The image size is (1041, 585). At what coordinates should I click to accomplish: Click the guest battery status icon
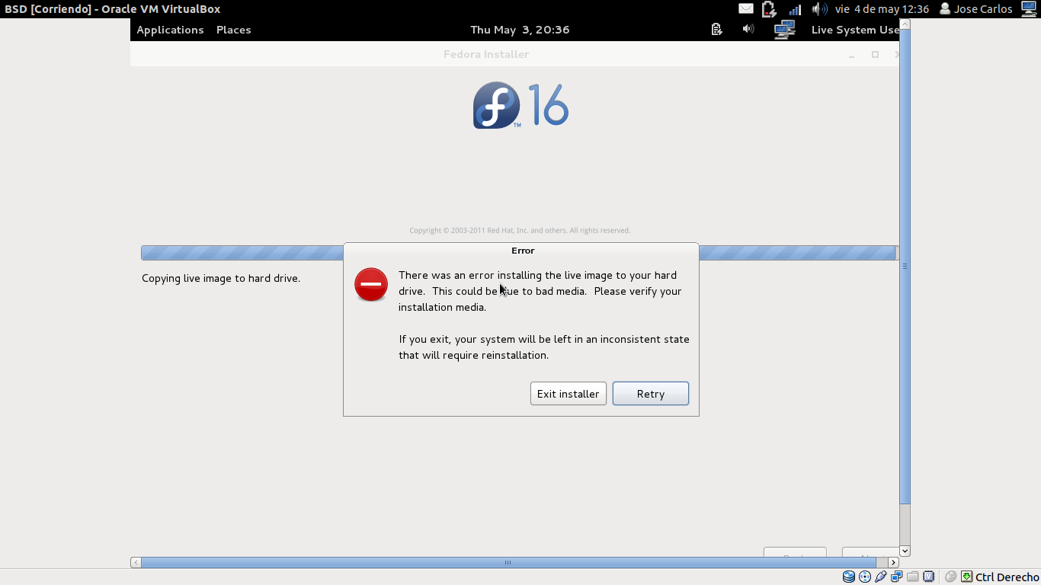[716, 29]
